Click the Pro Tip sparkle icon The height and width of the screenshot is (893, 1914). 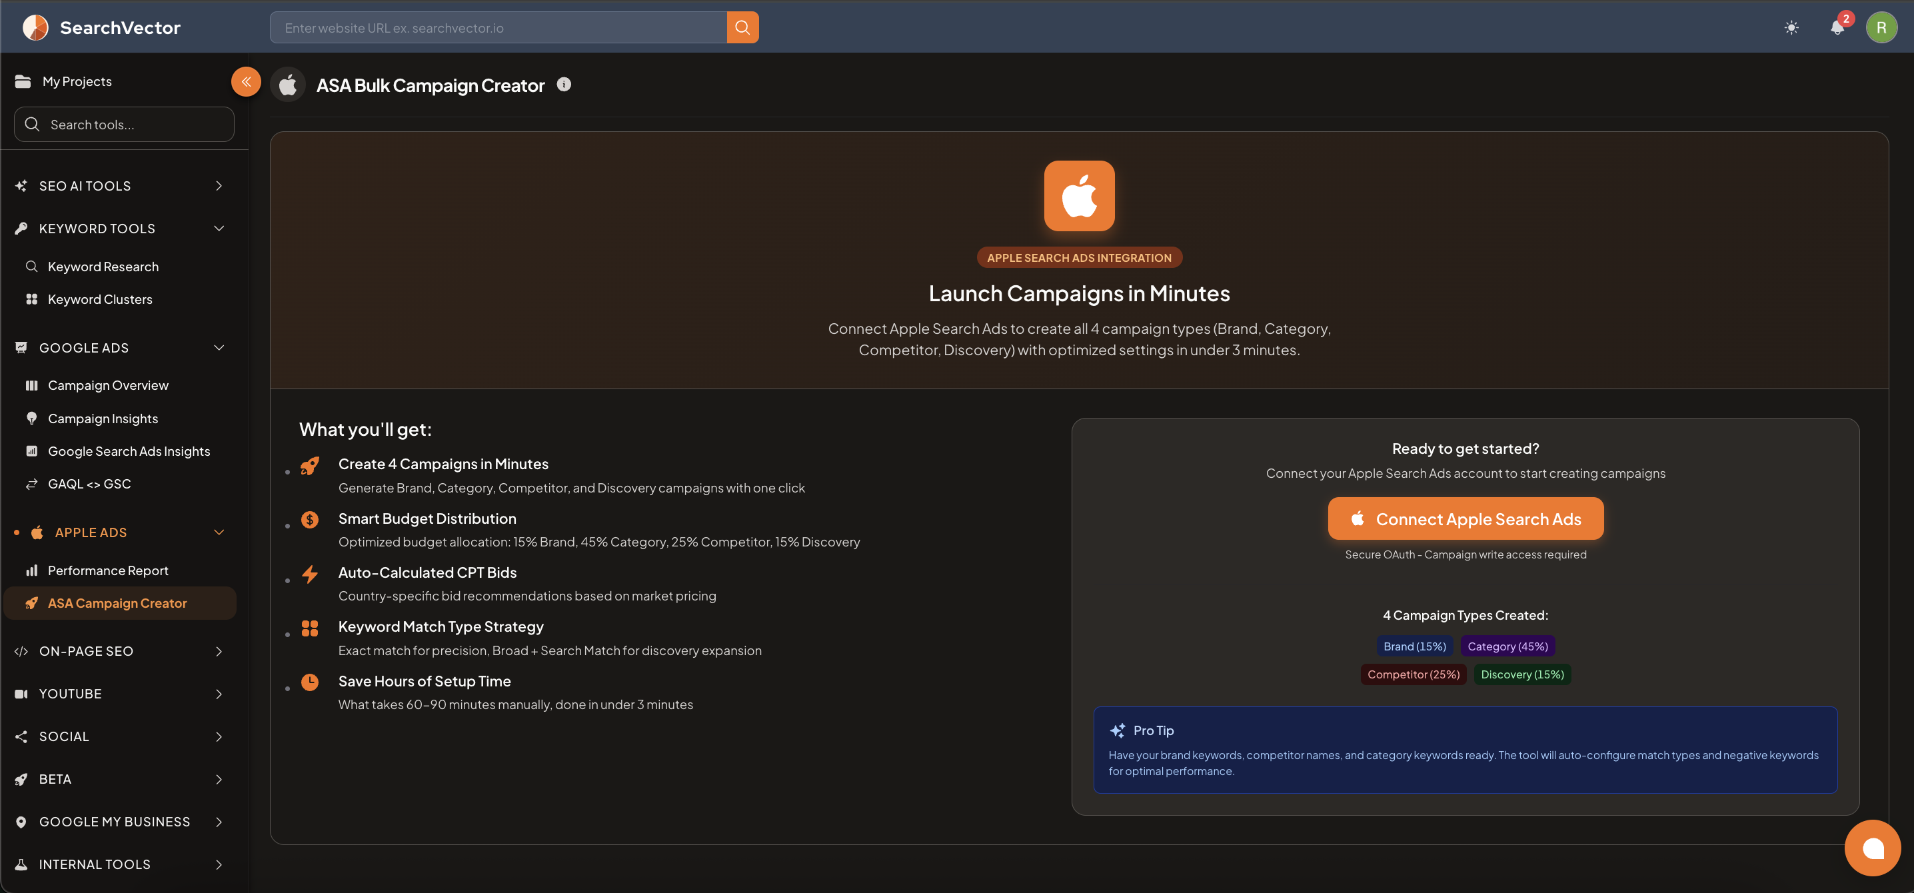1117,730
